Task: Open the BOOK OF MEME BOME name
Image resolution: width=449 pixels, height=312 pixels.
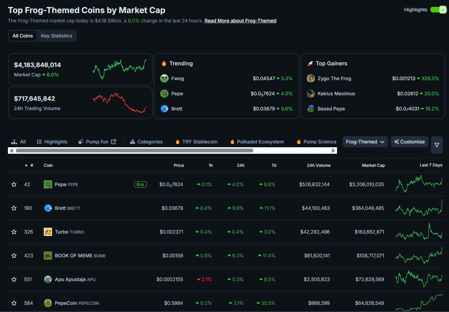Action: click(x=80, y=256)
